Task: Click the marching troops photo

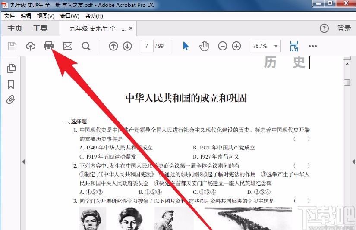Action: (x=248, y=218)
